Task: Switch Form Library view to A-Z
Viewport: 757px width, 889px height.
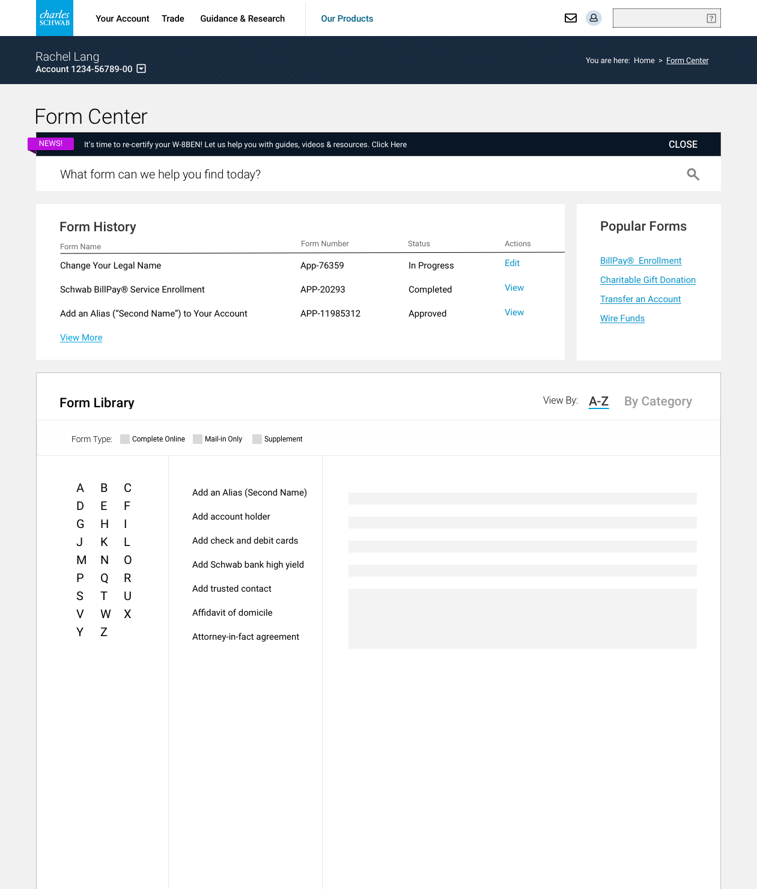Action: (598, 401)
